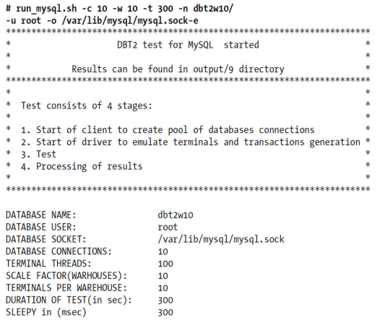The image size is (380, 323).
Task: Click the DATABASE USER value root
Action: coord(168,228)
